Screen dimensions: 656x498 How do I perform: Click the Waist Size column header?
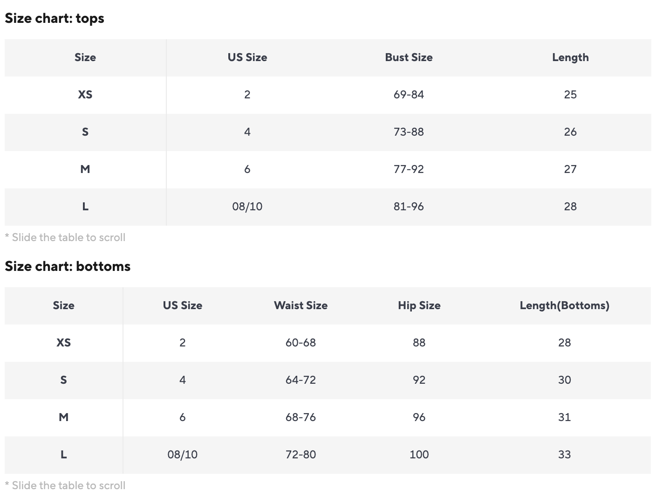(301, 305)
